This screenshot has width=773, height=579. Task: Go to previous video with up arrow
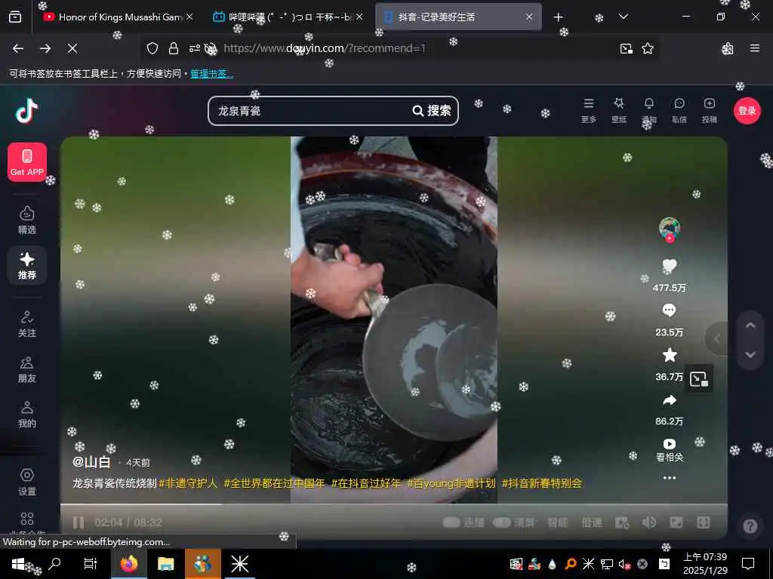[x=750, y=326]
